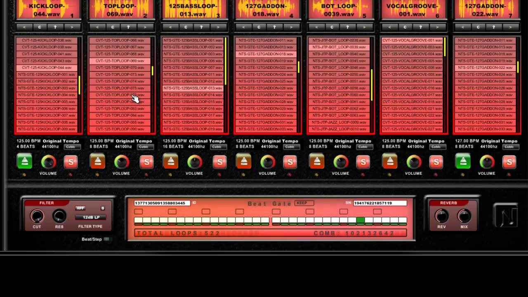Select NTS-JTP-BOT_LOOP-0050.wav in track 5 list
The width and height of the screenshot is (528, 297).
(339, 75)
